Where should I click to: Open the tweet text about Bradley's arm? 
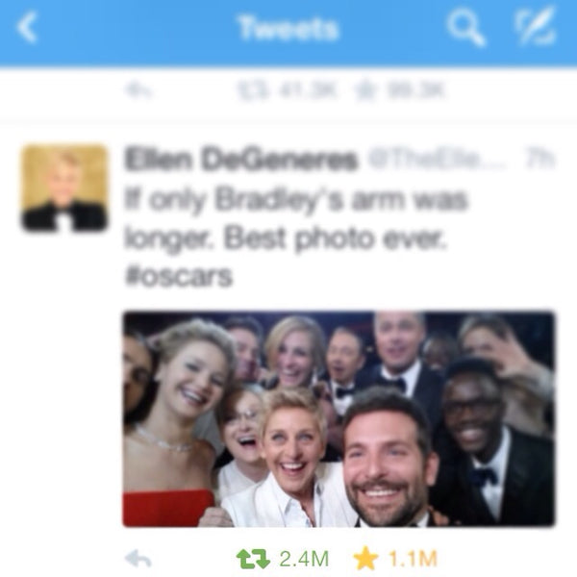pyautogui.click(x=296, y=238)
